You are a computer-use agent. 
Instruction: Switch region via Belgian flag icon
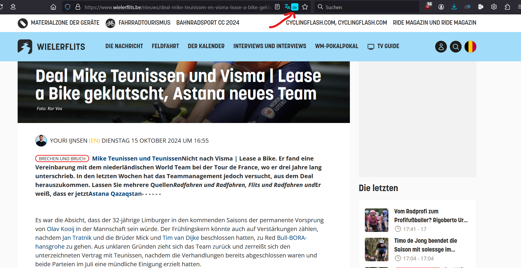click(470, 47)
